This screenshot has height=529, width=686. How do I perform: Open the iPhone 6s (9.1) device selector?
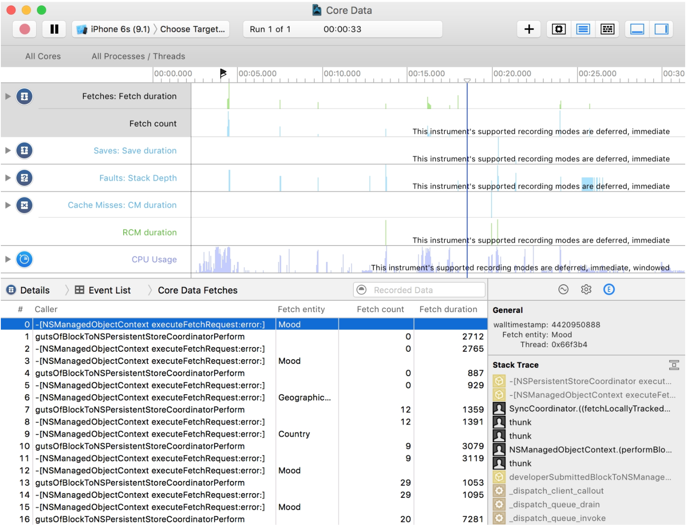tap(113, 29)
